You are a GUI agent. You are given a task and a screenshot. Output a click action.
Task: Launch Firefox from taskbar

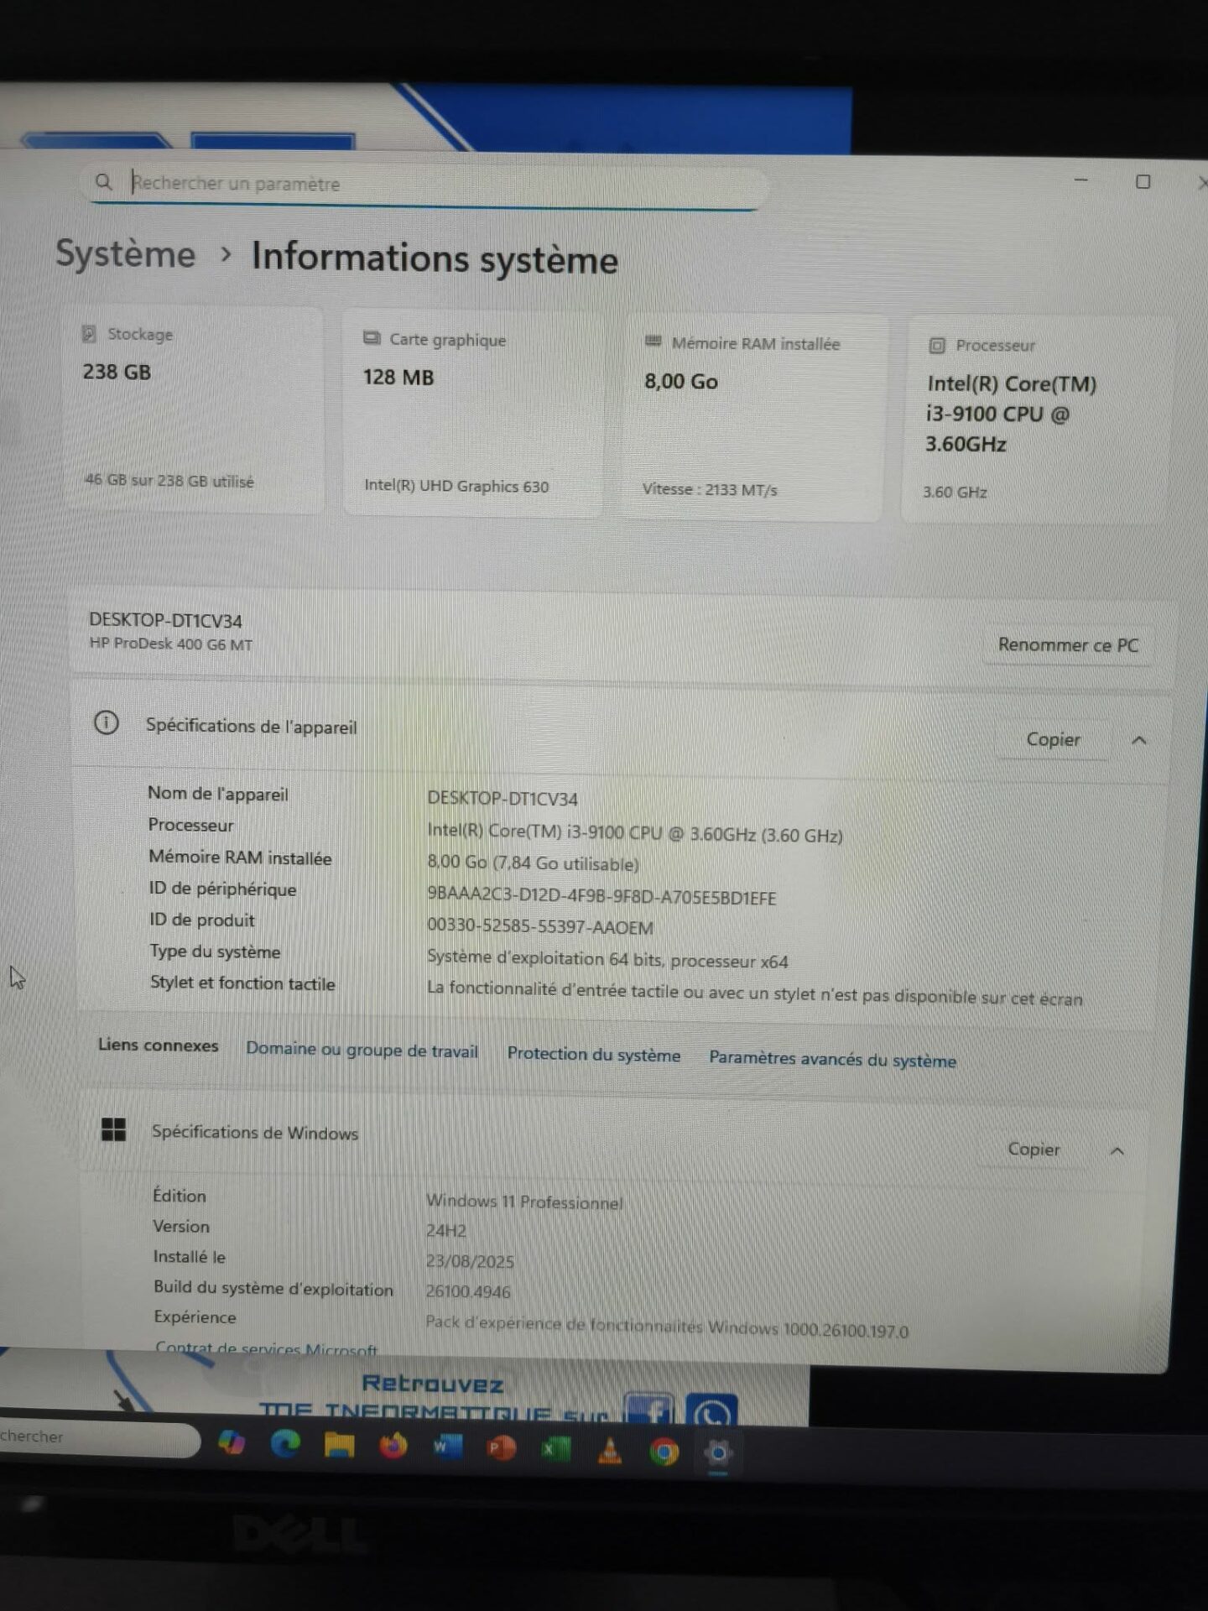click(x=393, y=1447)
